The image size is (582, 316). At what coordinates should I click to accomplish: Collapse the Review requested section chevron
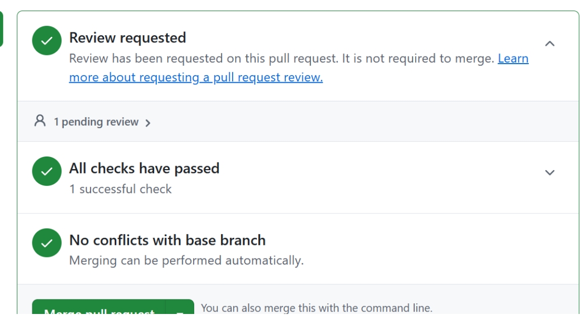pyautogui.click(x=549, y=44)
